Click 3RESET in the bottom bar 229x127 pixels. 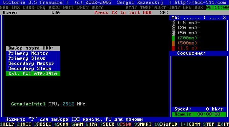coord(43,124)
